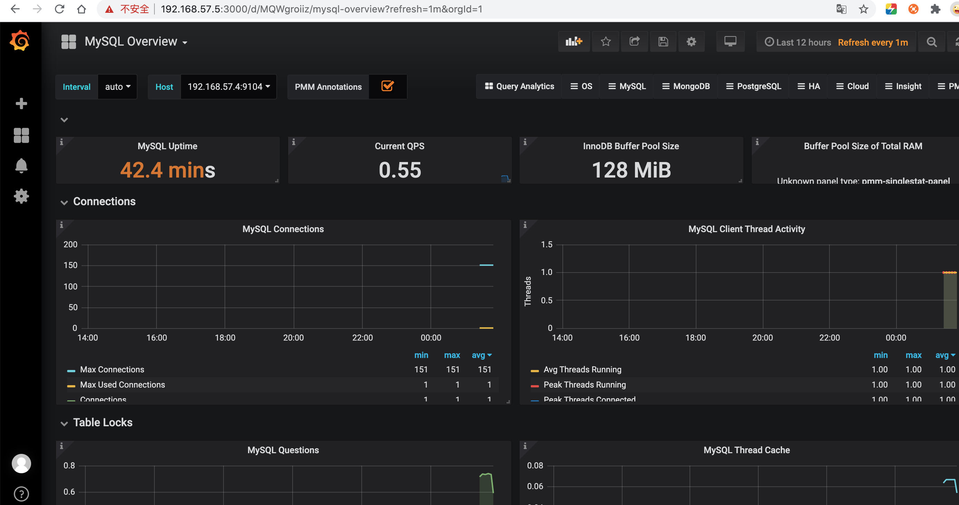Click the MySQL Client Thread Activity info icon
This screenshot has height=505, width=959.
525,225
